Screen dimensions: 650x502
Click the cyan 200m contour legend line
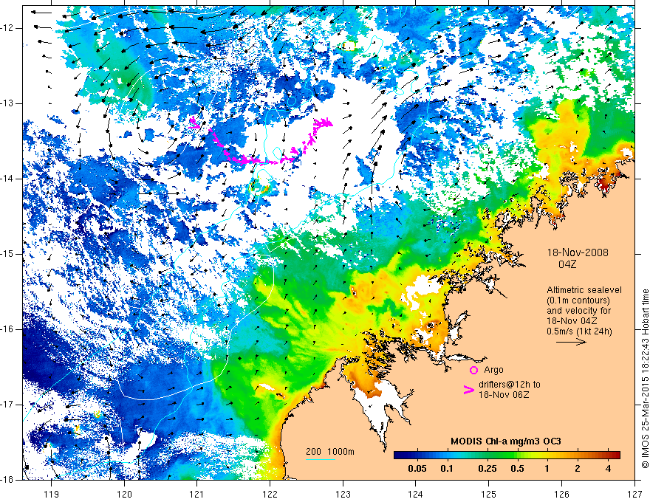(x=321, y=459)
